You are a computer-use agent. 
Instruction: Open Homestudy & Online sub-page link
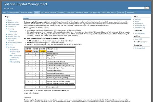16,53
